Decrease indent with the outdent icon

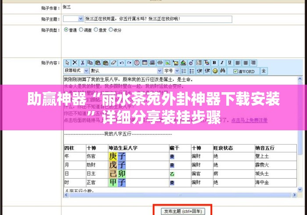(200, 71)
